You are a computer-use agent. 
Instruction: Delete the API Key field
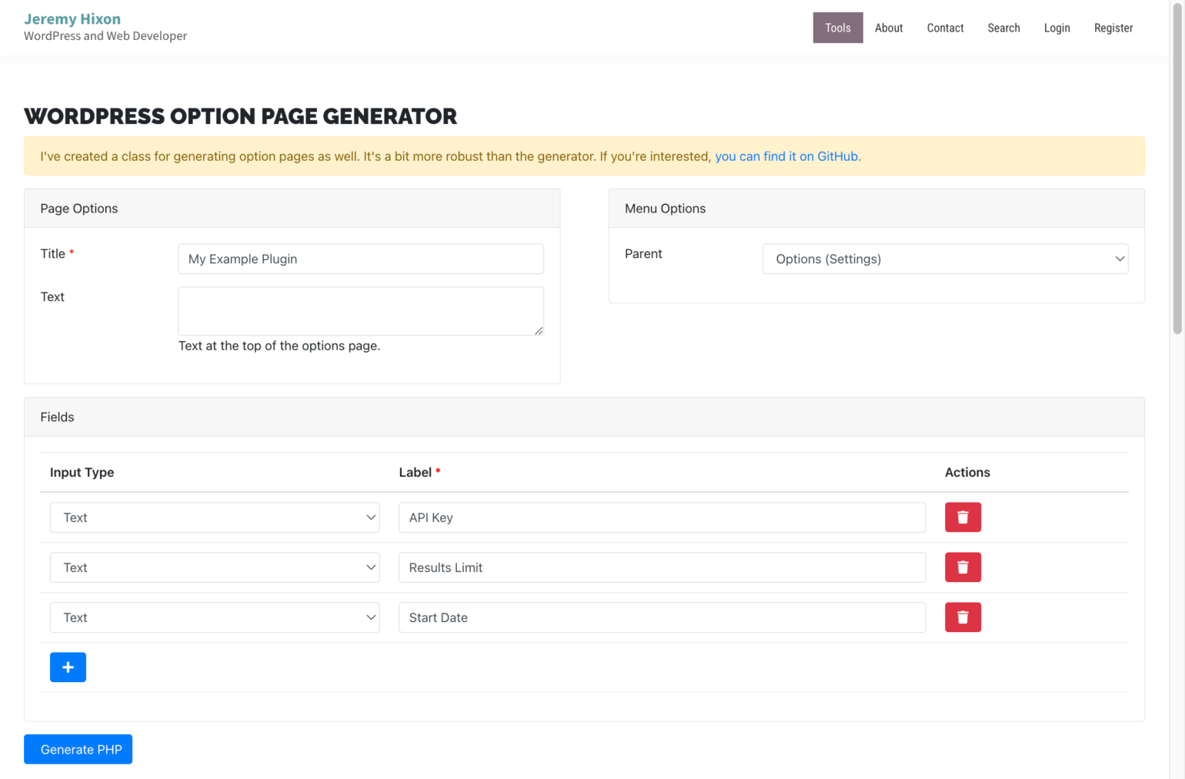click(963, 517)
